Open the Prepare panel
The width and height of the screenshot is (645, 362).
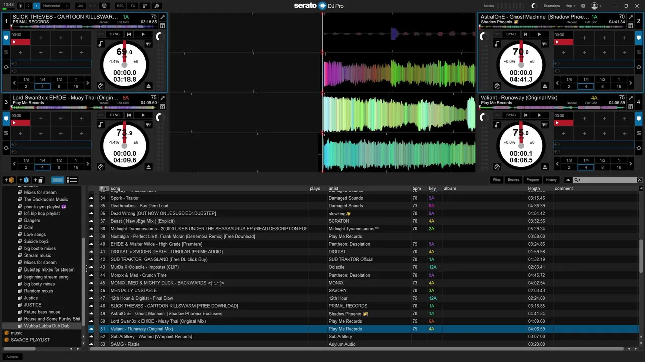point(533,180)
